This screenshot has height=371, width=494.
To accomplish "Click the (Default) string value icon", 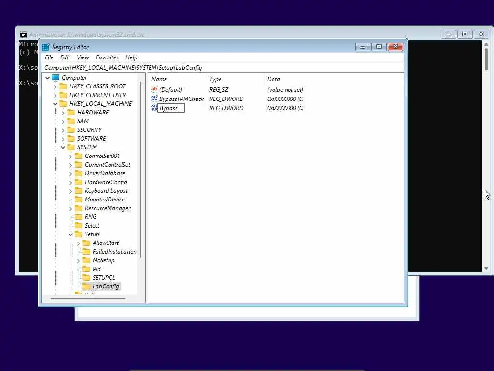I will tap(154, 89).
